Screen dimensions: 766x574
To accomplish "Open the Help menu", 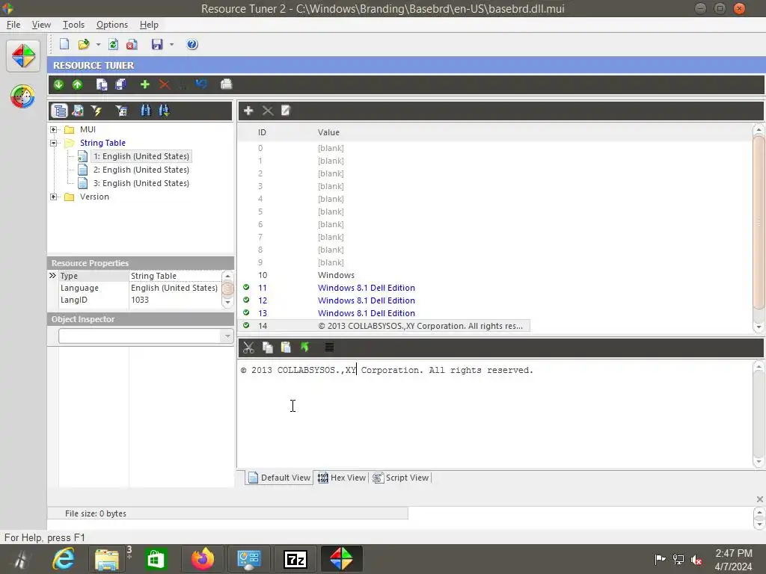I will pos(149,25).
